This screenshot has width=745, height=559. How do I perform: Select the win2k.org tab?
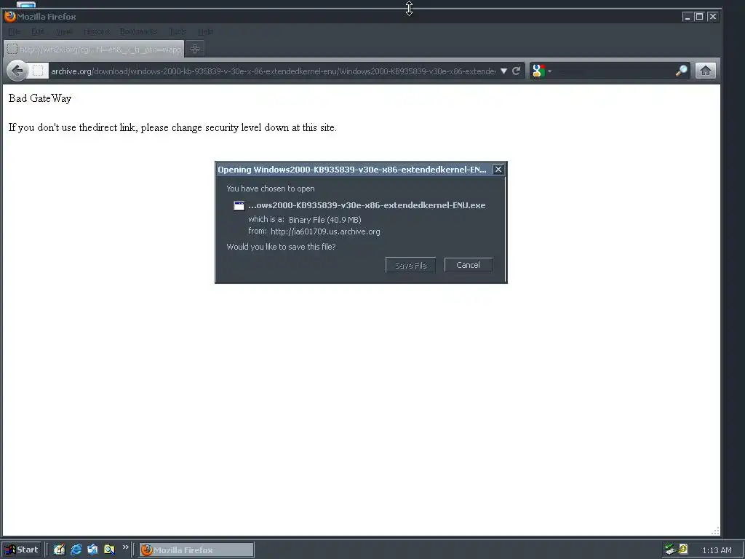[94, 49]
